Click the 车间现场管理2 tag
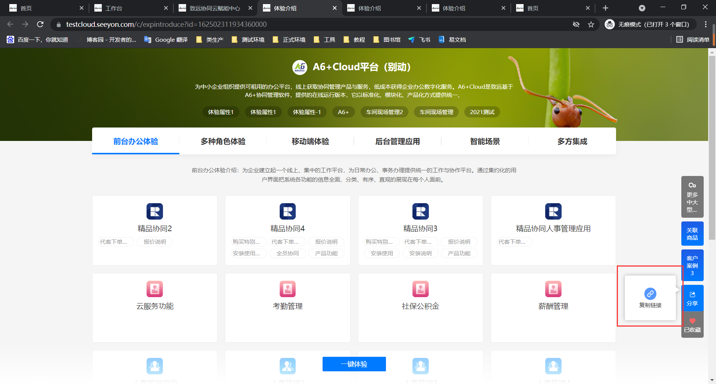 point(384,112)
